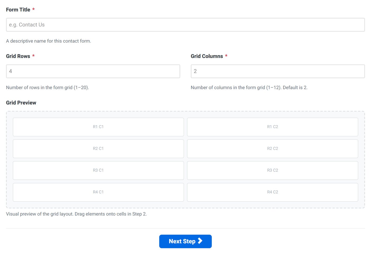Screen dimensions: 371x257
Task: Select grid preview cell R4 C1
Action: click(x=98, y=192)
